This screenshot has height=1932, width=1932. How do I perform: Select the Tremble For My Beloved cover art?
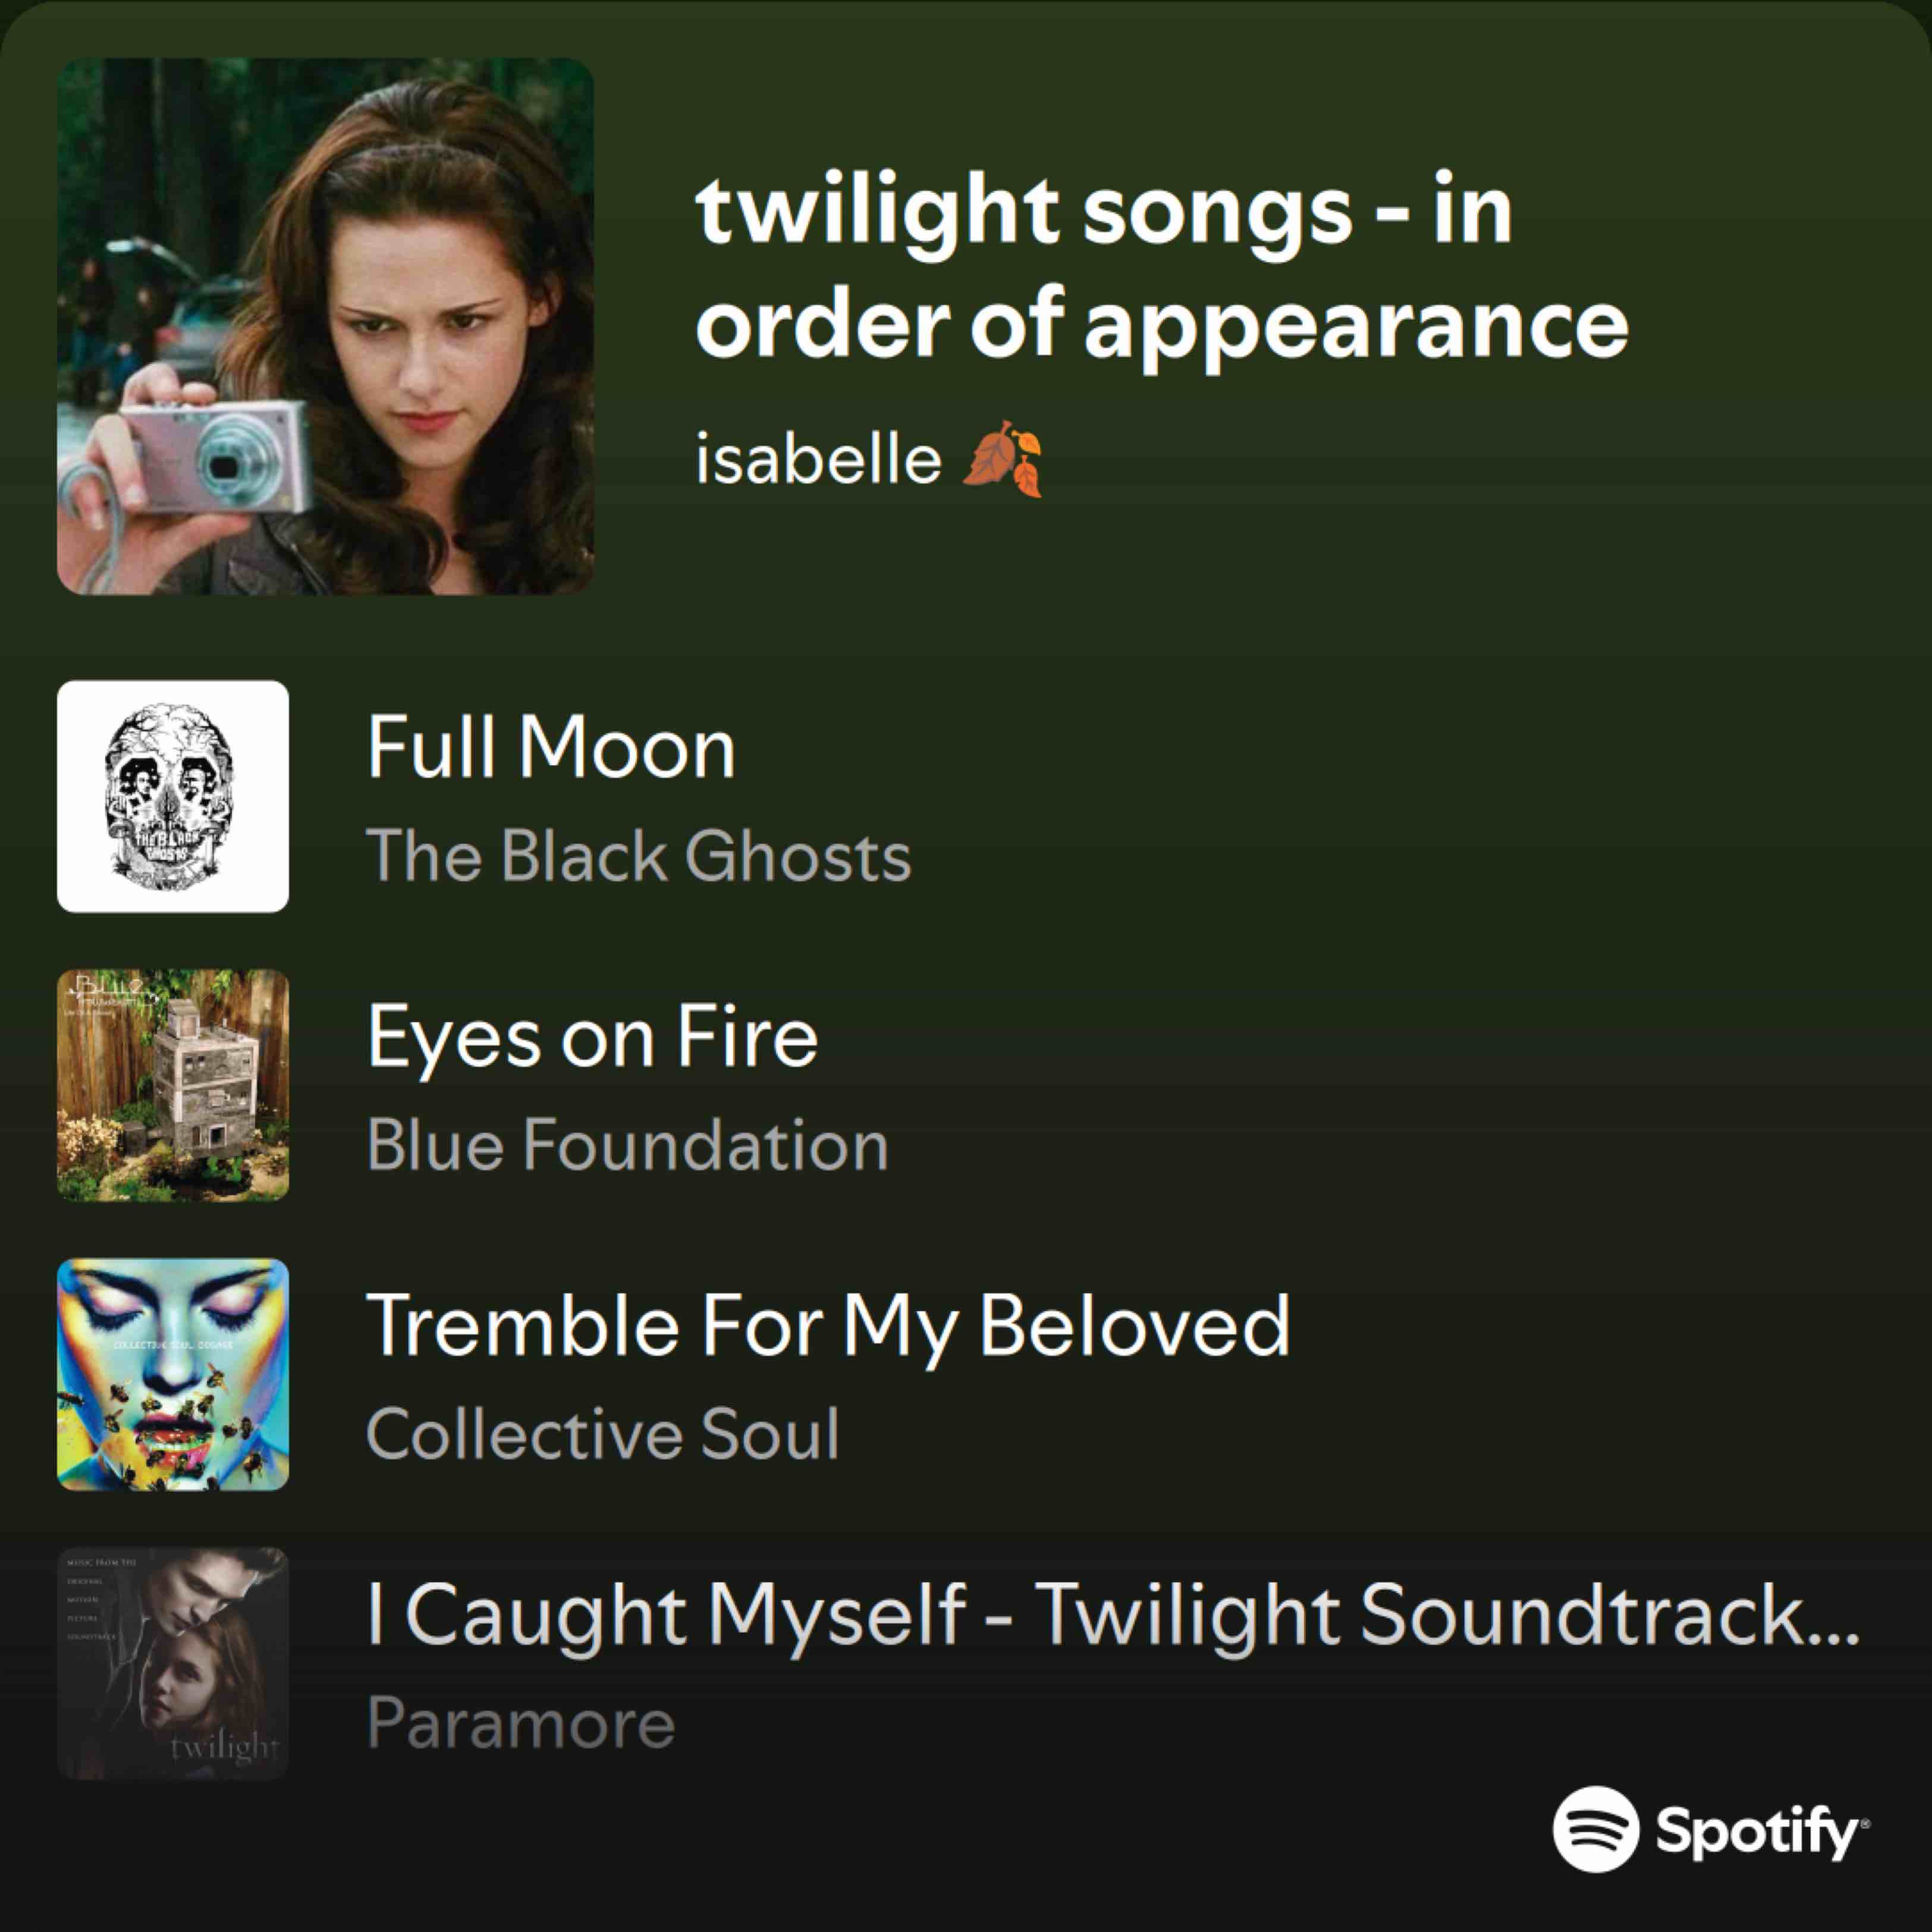pos(173,1374)
